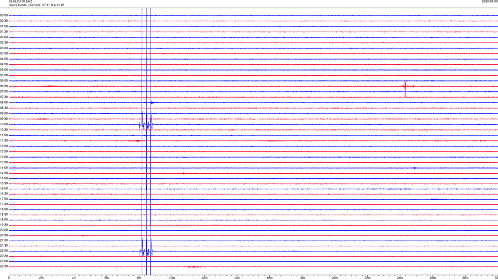Screen dimensions: 498x280
Task: Select the 00:00 trace time label
Action: click(4, 15)
